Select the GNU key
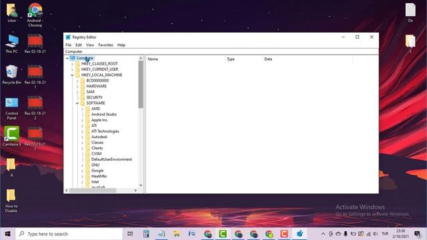 point(95,165)
